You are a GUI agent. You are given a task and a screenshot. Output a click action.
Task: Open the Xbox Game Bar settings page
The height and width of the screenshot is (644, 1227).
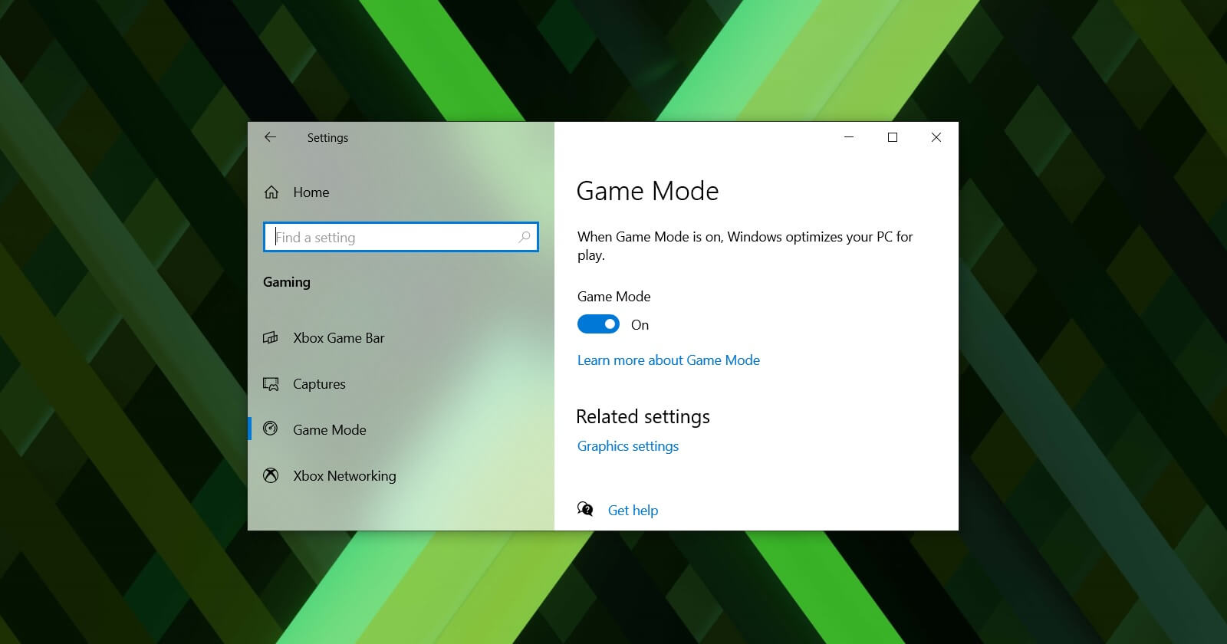click(338, 338)
